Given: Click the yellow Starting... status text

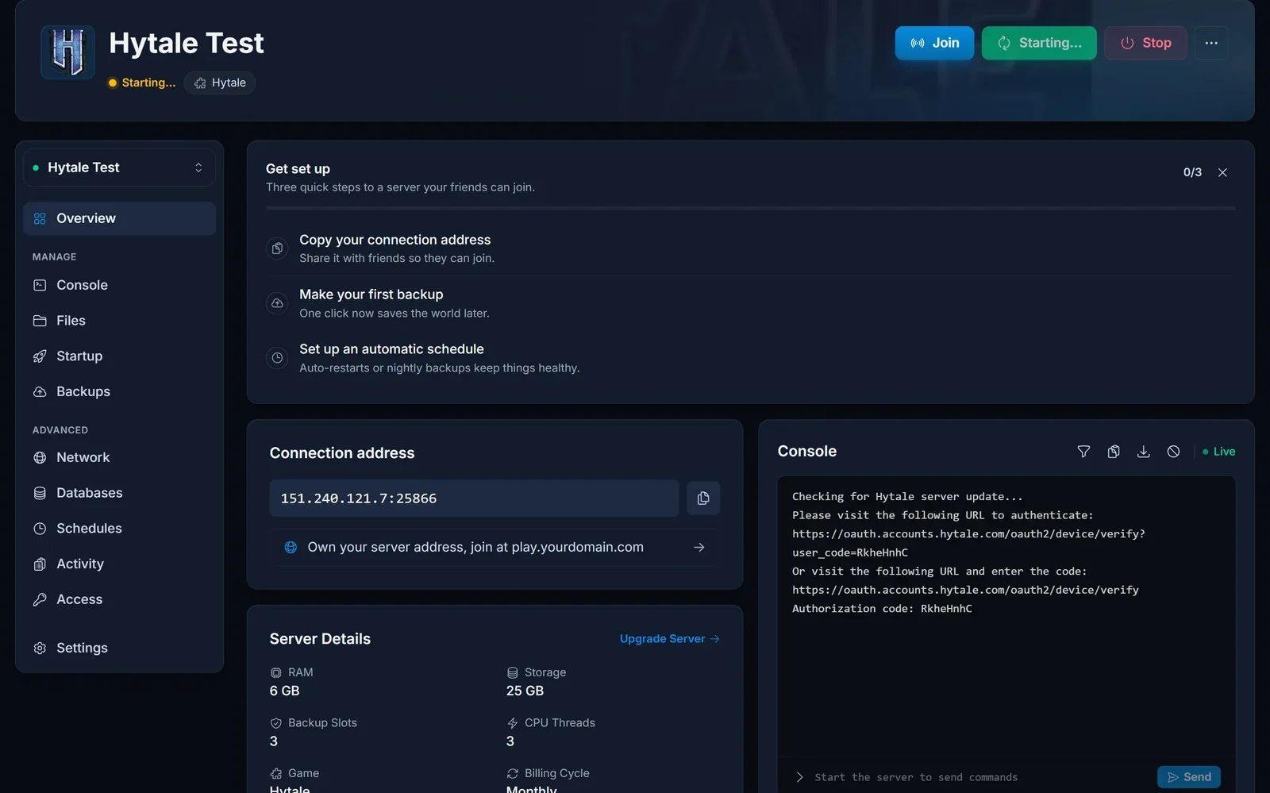Looking at the screenshot, I should point(148,83).
